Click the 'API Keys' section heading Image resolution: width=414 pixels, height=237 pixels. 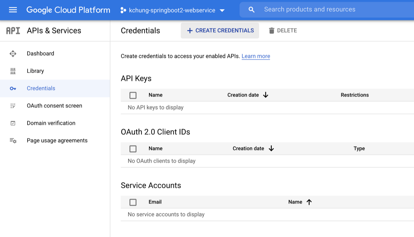(x=136, y=78)
